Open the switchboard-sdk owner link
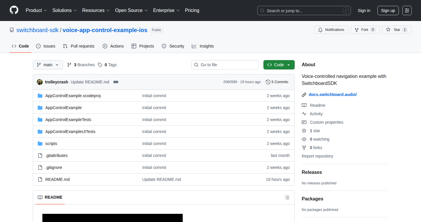This screenshot has width=421, height=222. (x=37, y=30)
